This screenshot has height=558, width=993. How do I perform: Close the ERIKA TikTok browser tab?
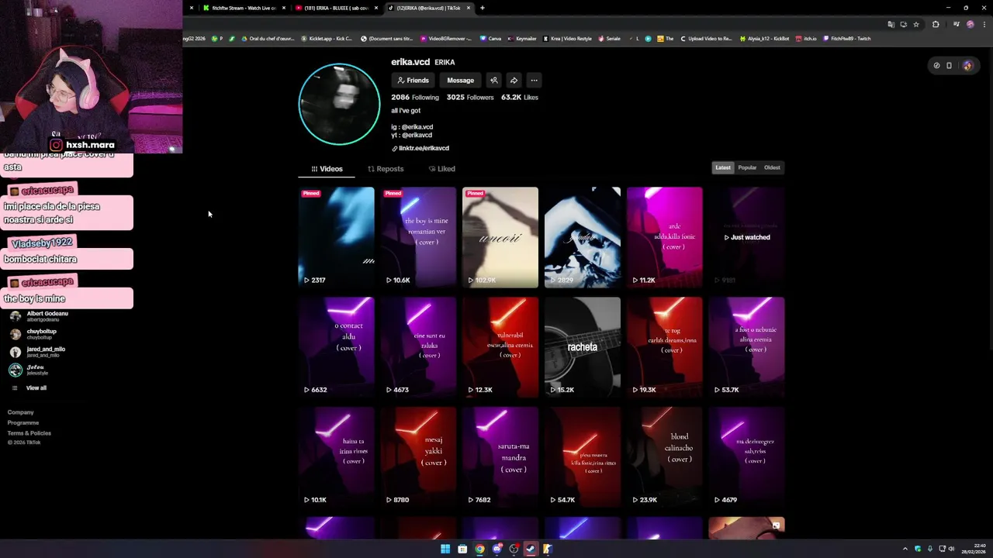point(469,8)
